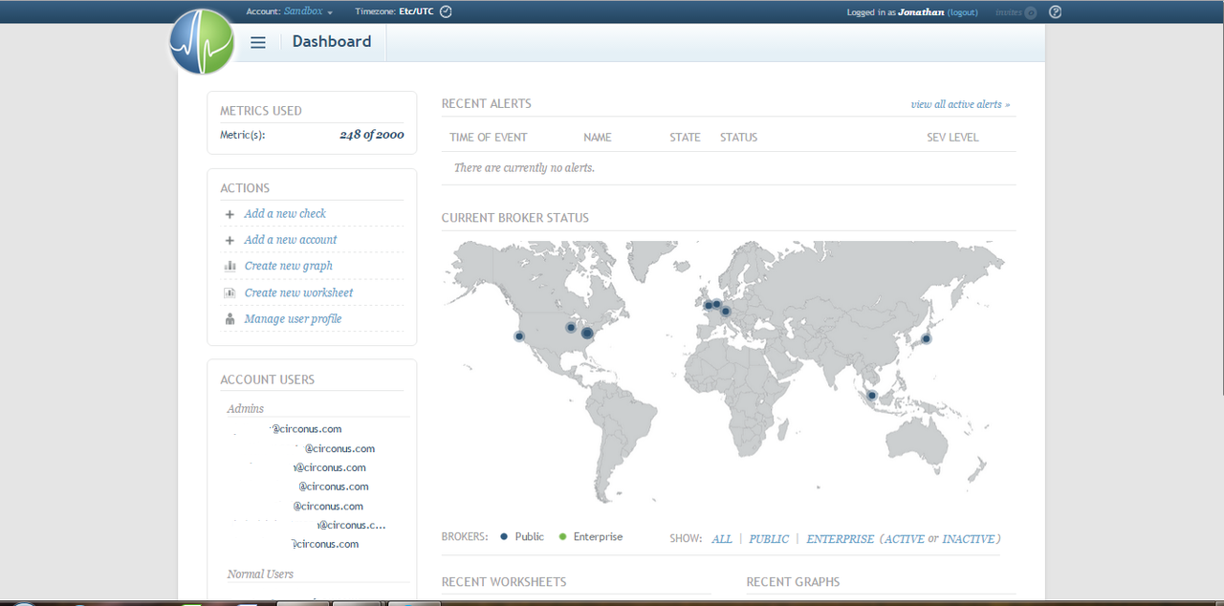This screenshot has width=1224, height=606.
Task: Toggle Public brokers via the blue legend dot
Action: tap(501, 536)
